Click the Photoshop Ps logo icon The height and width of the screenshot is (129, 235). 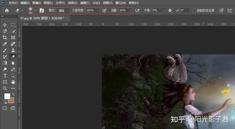pos(3,3)
